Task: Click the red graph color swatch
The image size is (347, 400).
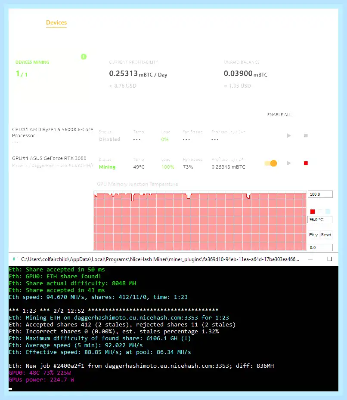Action: coord(313,212)
